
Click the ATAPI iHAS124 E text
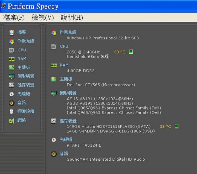coord(84,145)
